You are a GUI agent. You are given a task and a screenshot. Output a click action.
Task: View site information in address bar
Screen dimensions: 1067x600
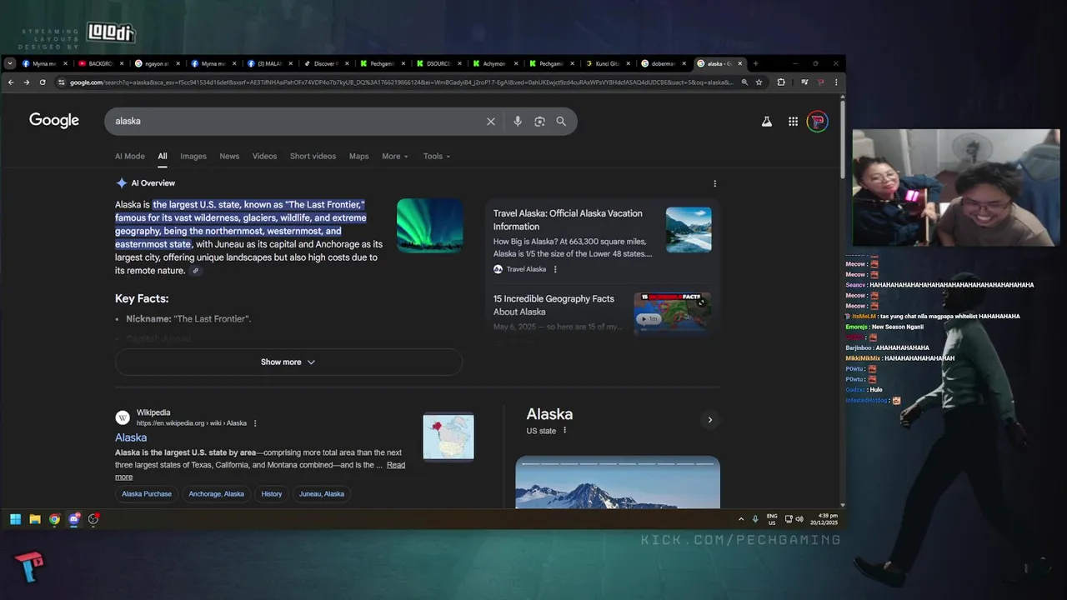coord(61,82)
